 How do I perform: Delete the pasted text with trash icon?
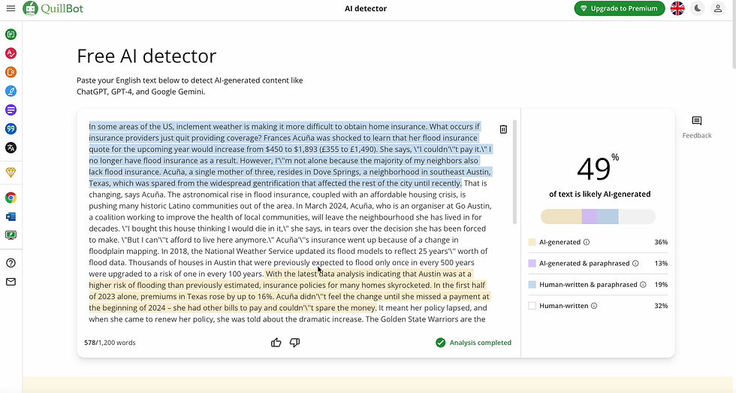tap(503, 129)
